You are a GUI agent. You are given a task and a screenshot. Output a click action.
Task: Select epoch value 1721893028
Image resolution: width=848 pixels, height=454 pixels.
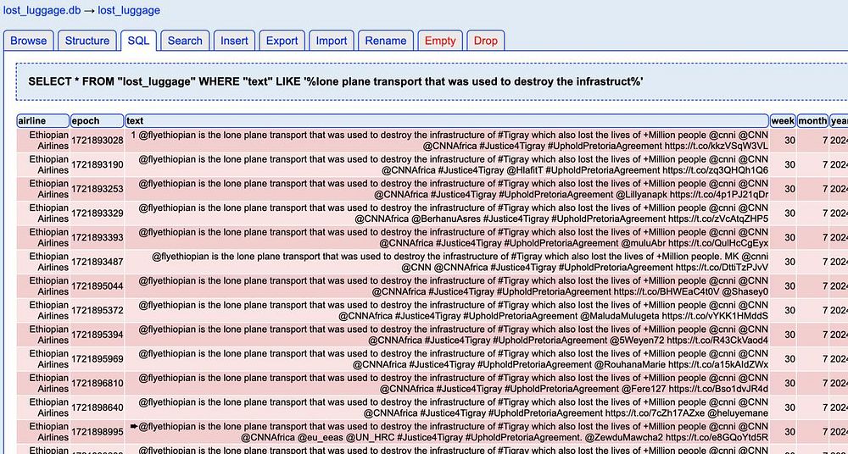pyautogui.click(x=98, y=141)
